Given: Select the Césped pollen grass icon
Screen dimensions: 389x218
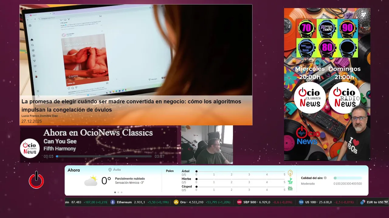Looking at the screenshot, I should 290,188.
